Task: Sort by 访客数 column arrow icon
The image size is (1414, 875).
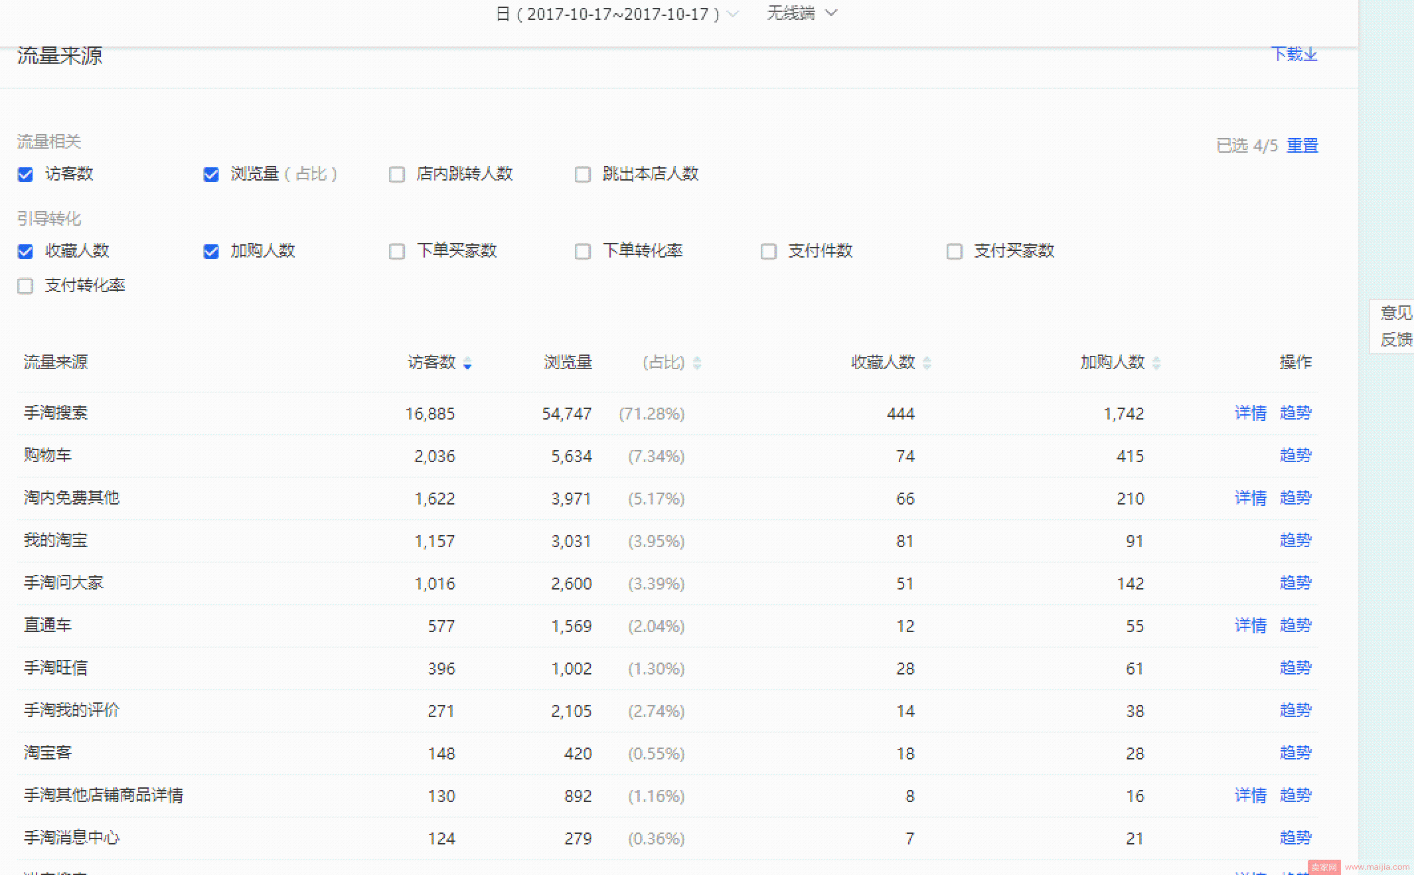Action: click(x=467, y=362)
